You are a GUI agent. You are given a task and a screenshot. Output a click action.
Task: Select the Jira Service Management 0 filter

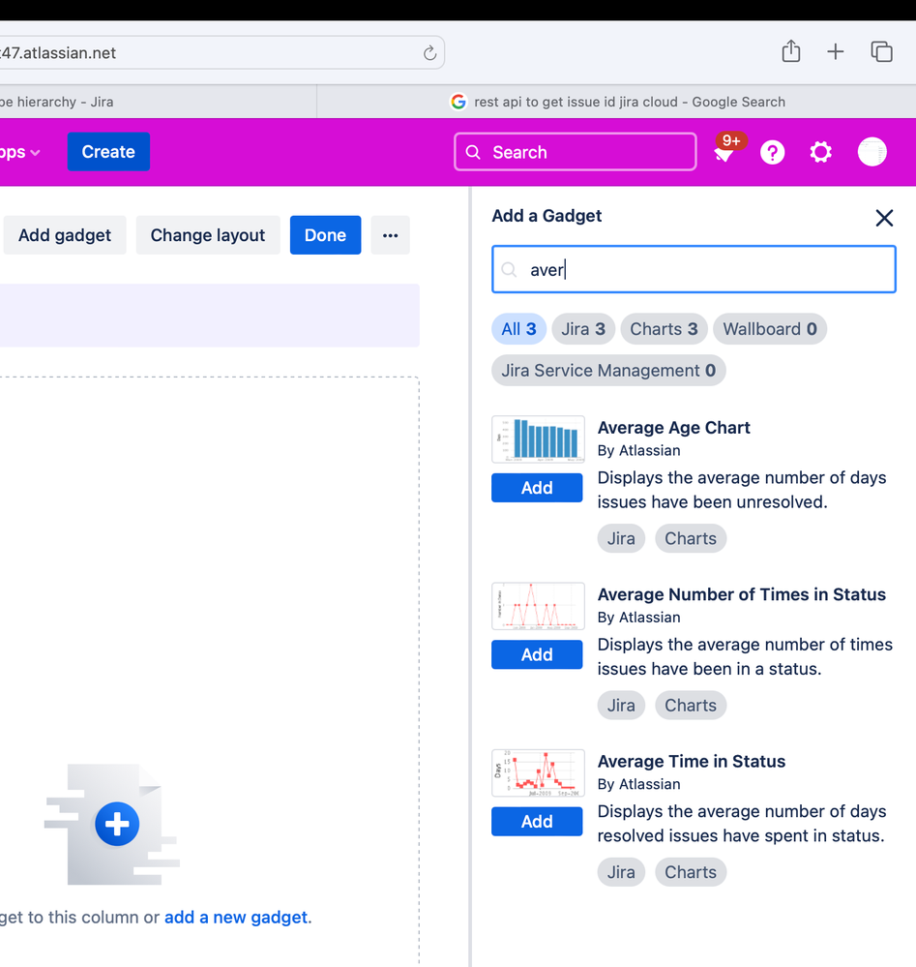(x=608, y=370)
